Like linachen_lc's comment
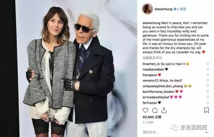214x137 pixels. click(207, 64)
